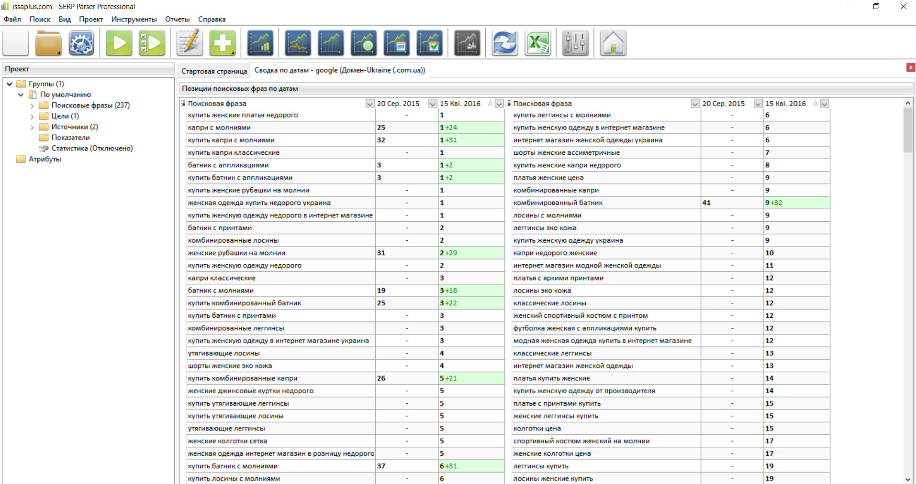
Task: Select row 'капри с молниями'
Action: click(345, 128)
